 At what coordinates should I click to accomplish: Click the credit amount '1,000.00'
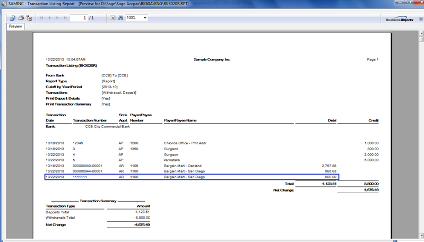point(371,143)
